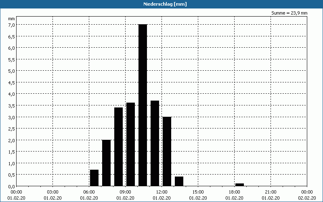323x202 pixels.
Task: Select the 0,4 mm bar after 13:00
Action: click(x=179, y=181)
